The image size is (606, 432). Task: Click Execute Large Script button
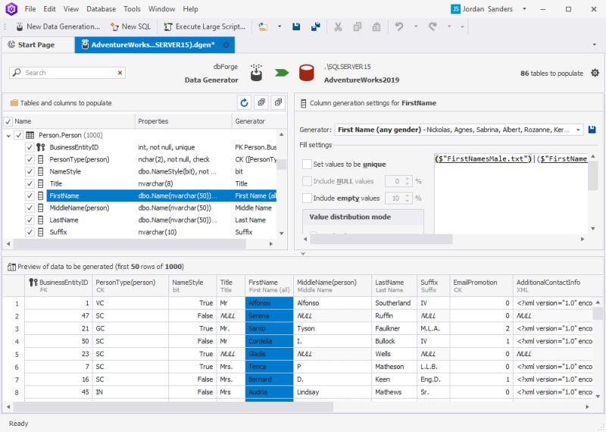pos(205,27)
